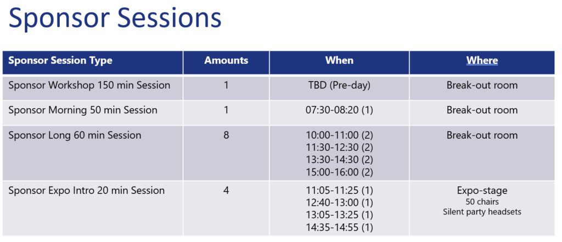Click the Sponsor Sessions slide title
562x242 pixels.
point(115,19)
